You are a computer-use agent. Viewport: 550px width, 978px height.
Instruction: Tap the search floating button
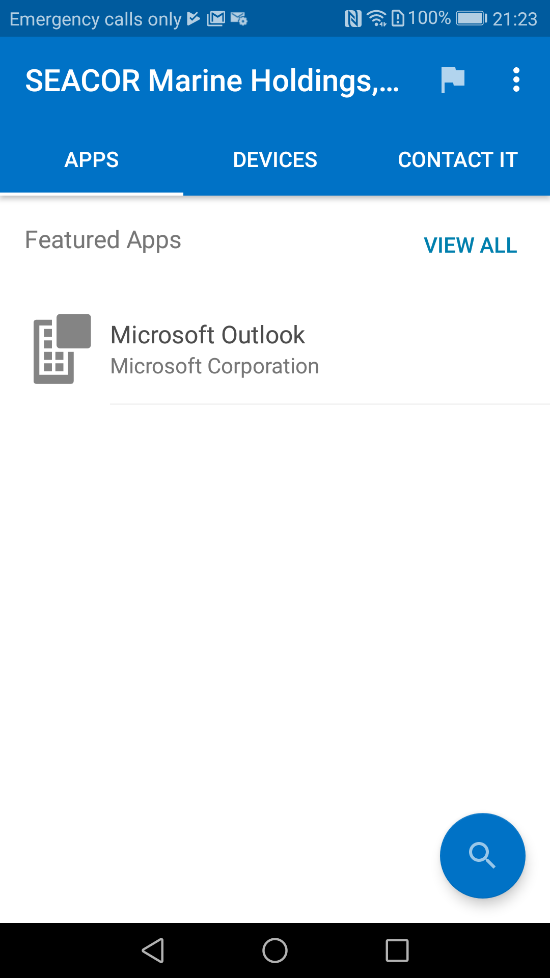482,855
